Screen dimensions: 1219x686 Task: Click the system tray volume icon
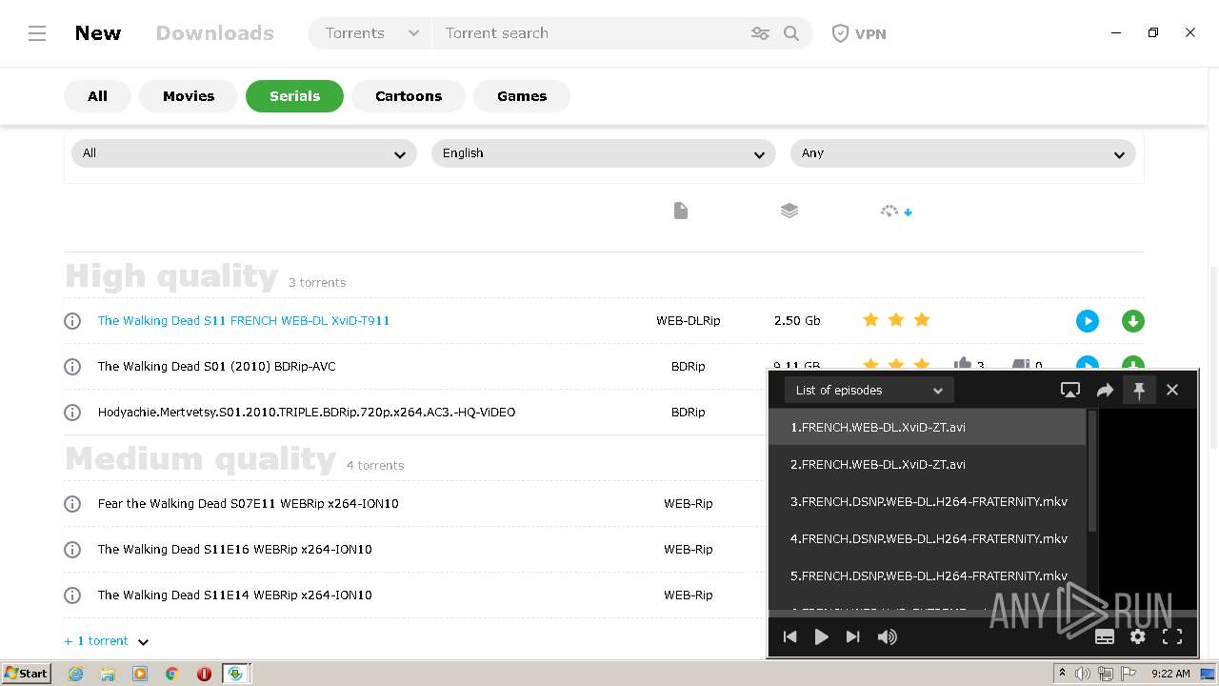tap(1083, 674)
